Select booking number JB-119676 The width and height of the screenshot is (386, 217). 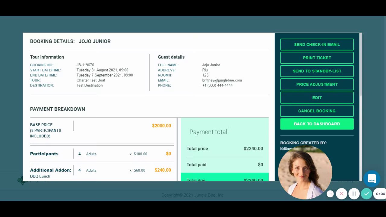[x=85, y=65]
